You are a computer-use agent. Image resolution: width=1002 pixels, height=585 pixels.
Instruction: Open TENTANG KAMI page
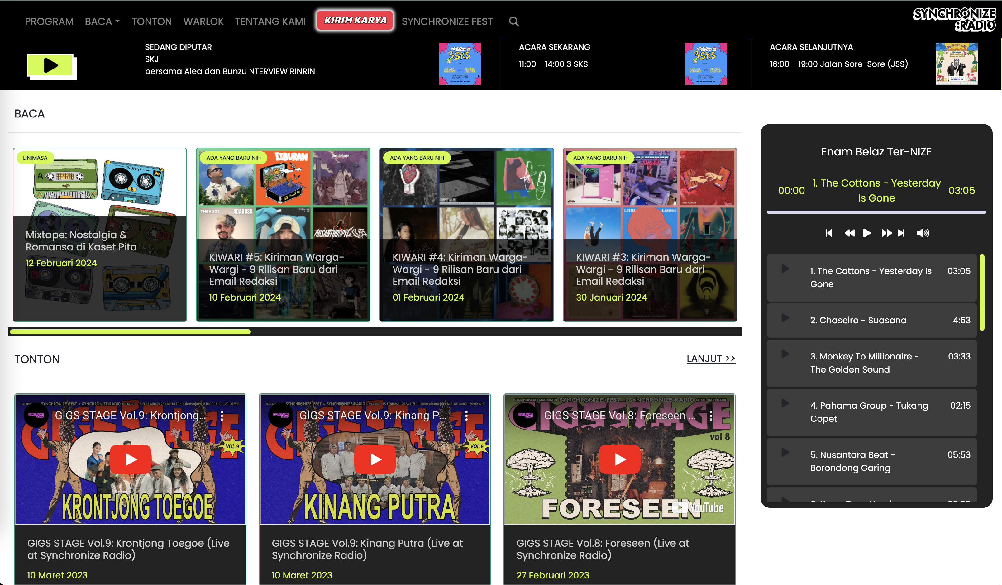click(x=270, y=21)
